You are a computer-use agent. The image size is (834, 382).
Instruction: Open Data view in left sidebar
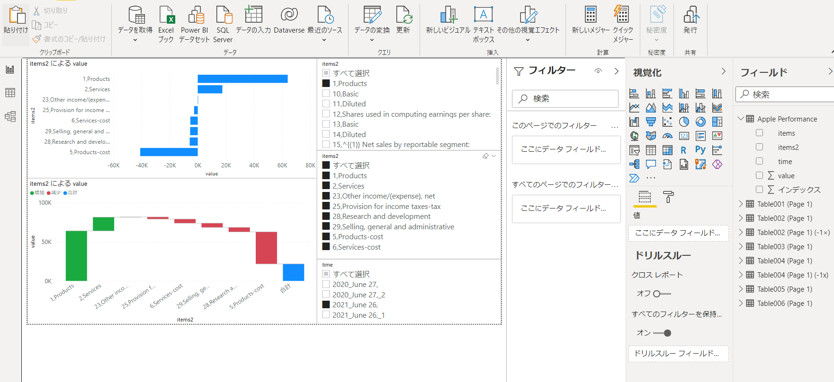coord(10,93)
